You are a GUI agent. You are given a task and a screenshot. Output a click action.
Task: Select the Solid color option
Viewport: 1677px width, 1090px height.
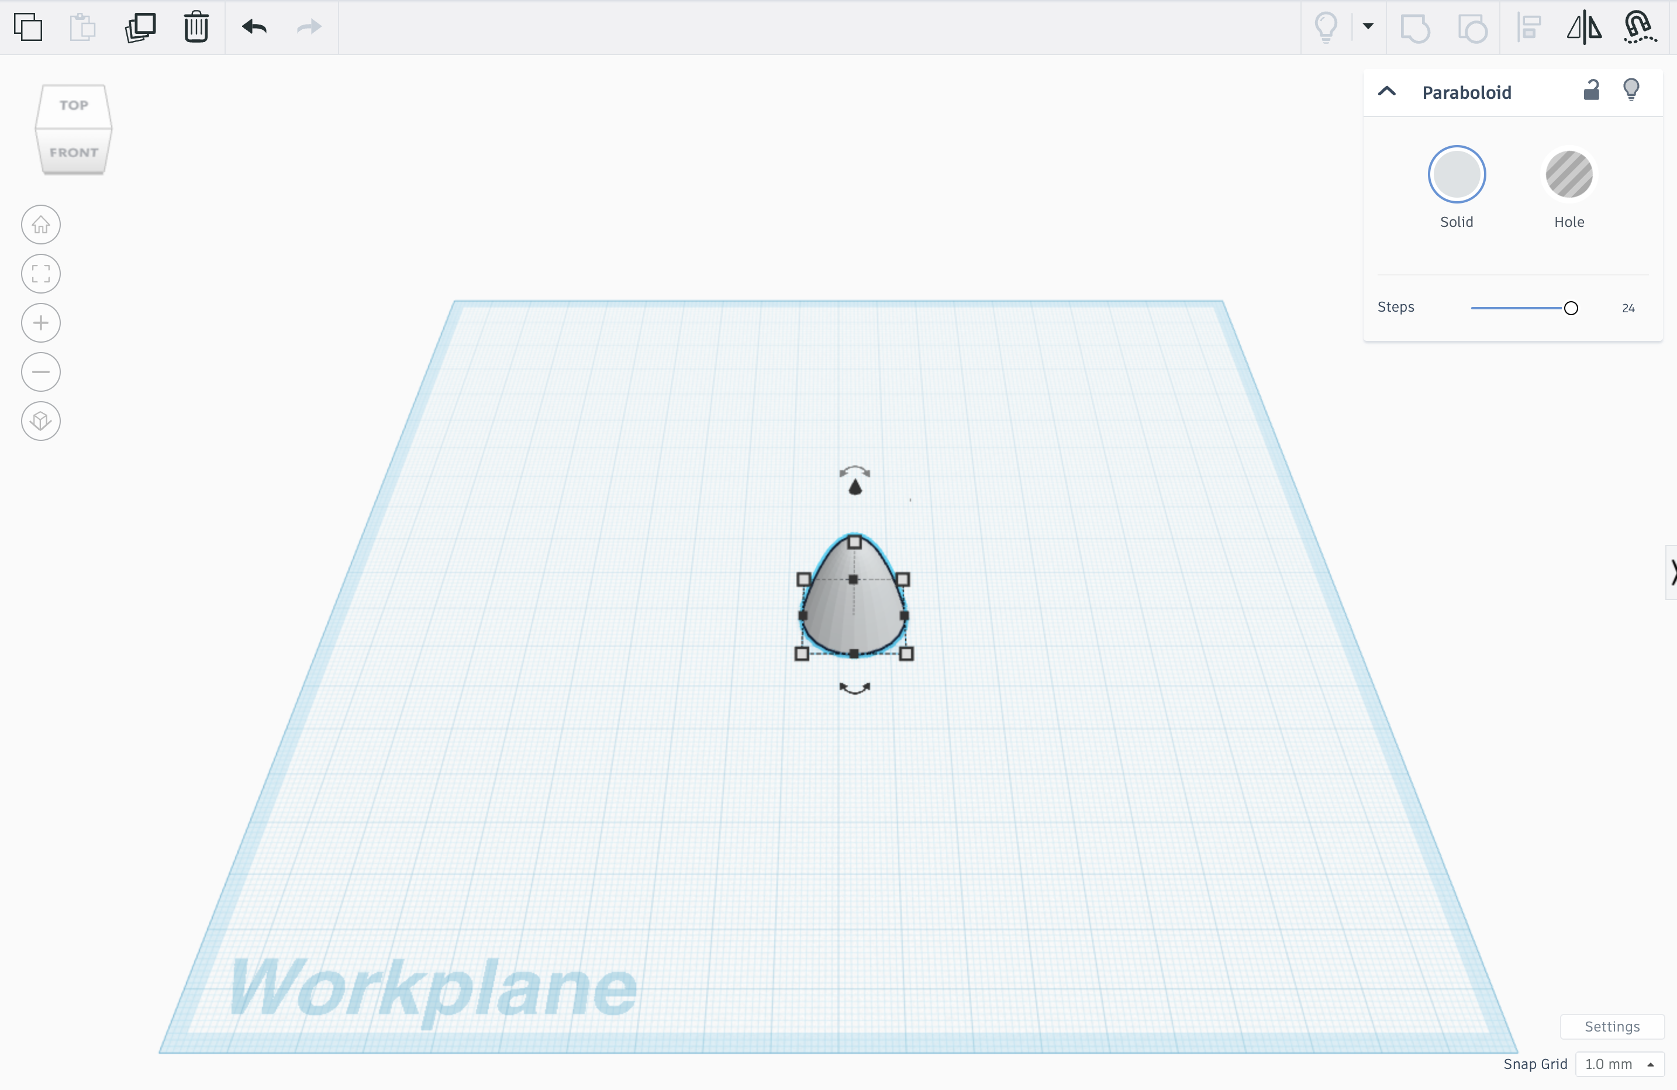click(1457, 174)
